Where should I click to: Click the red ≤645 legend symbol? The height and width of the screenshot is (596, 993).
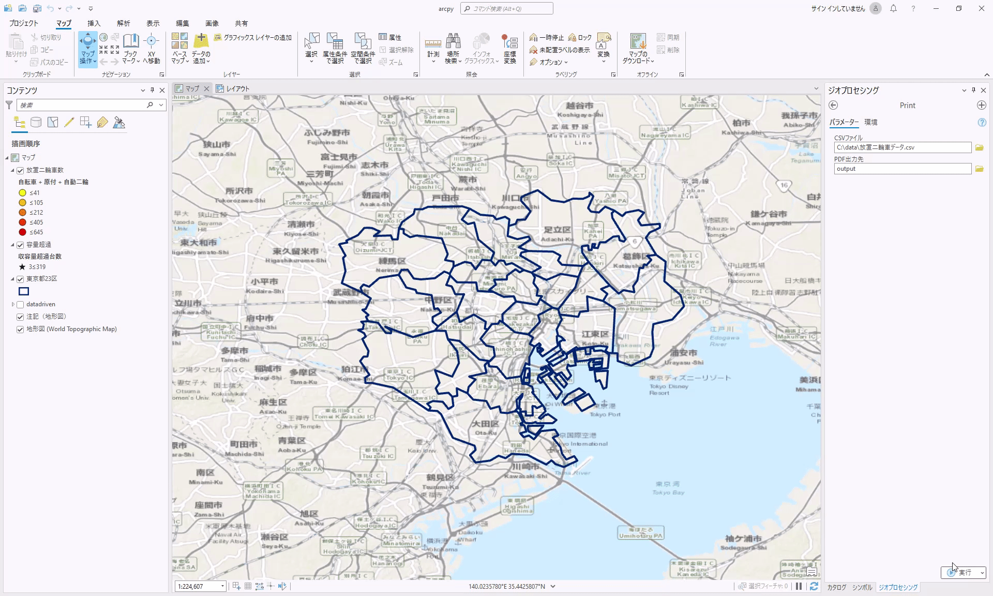(22, 232)
